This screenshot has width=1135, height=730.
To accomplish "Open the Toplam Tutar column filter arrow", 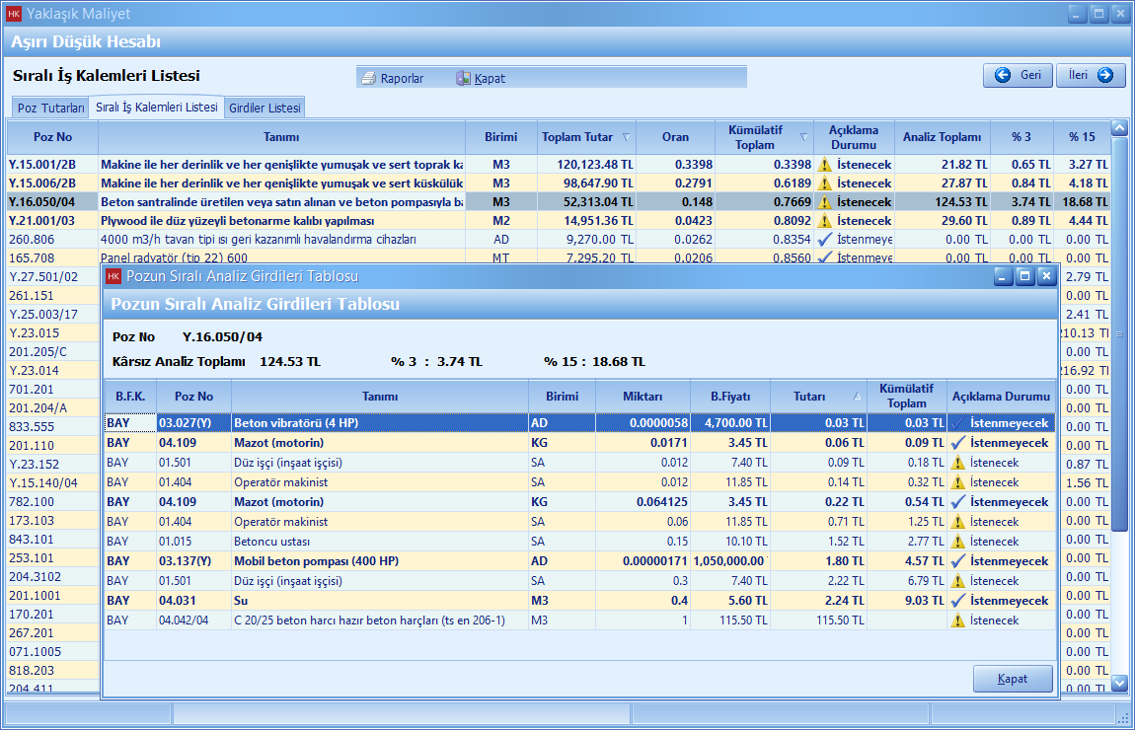I will (625, 137).
